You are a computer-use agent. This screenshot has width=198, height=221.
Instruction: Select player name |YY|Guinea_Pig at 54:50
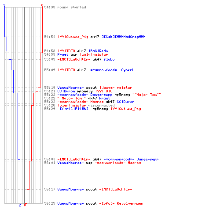73,37
